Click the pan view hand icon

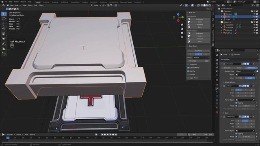click(182, 29)
